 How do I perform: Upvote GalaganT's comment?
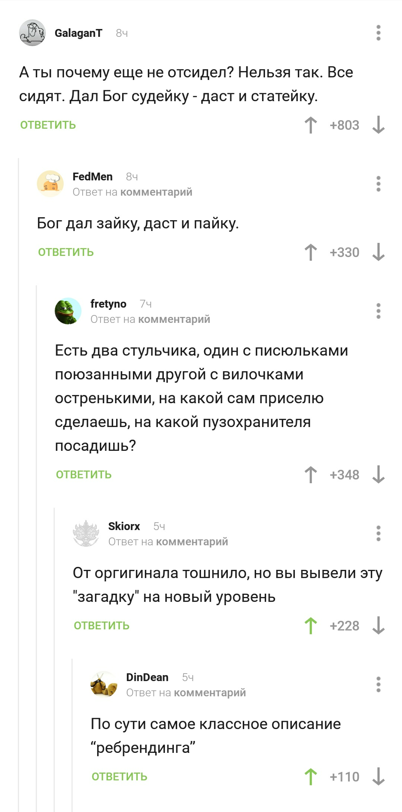[x=310, y=125]
